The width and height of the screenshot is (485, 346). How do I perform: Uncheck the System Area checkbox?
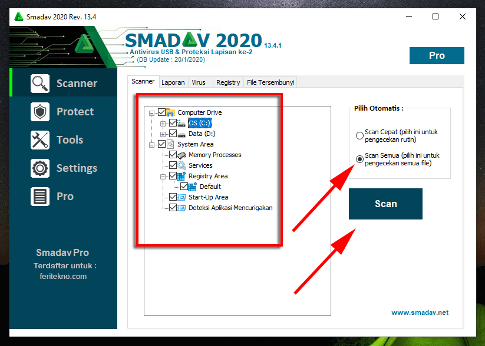click(x=161, y=144)
